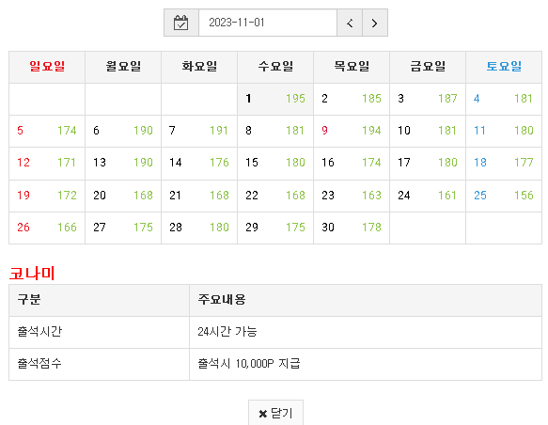Viewport: 548px width, 425px height.
Task: Select day 27 in the calendar
Action: pos(100,228)
